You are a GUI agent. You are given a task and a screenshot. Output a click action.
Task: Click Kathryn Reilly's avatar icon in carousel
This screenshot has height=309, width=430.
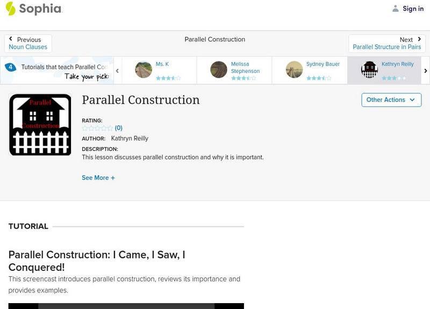[x=369, y=70]
